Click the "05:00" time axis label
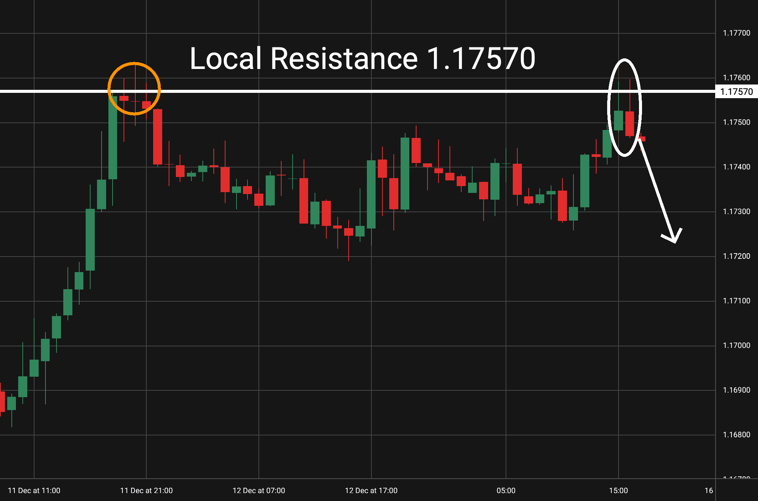The image size is (758, 501). point(506,490)
